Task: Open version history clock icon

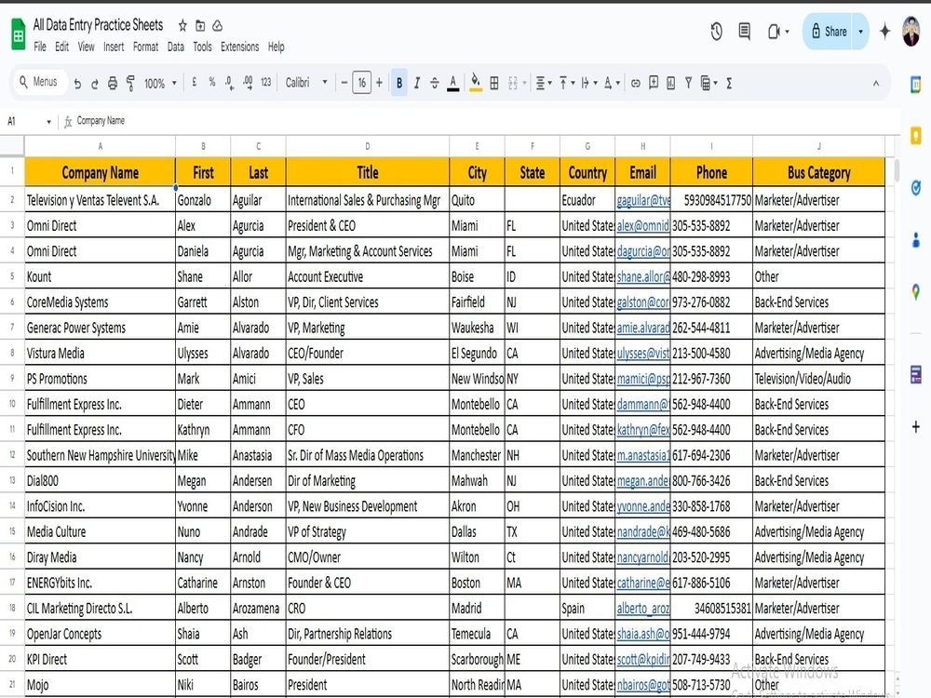Action: coord(716,31)
